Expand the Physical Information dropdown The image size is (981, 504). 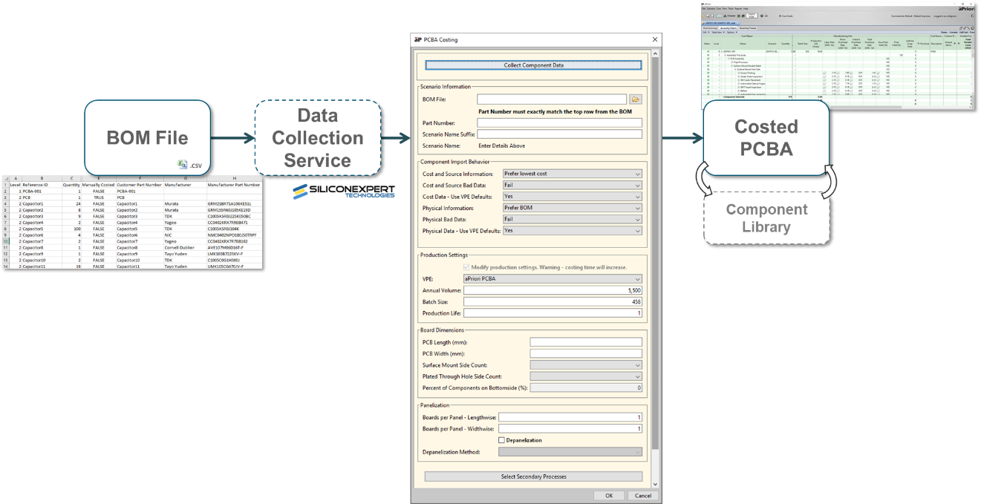click(572, 208)
